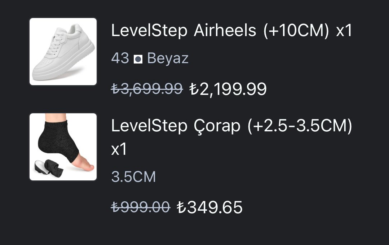Click the Beyaz color name text
Image resolution: width=389 pixels, height=245 pixels.
[168, 58]
